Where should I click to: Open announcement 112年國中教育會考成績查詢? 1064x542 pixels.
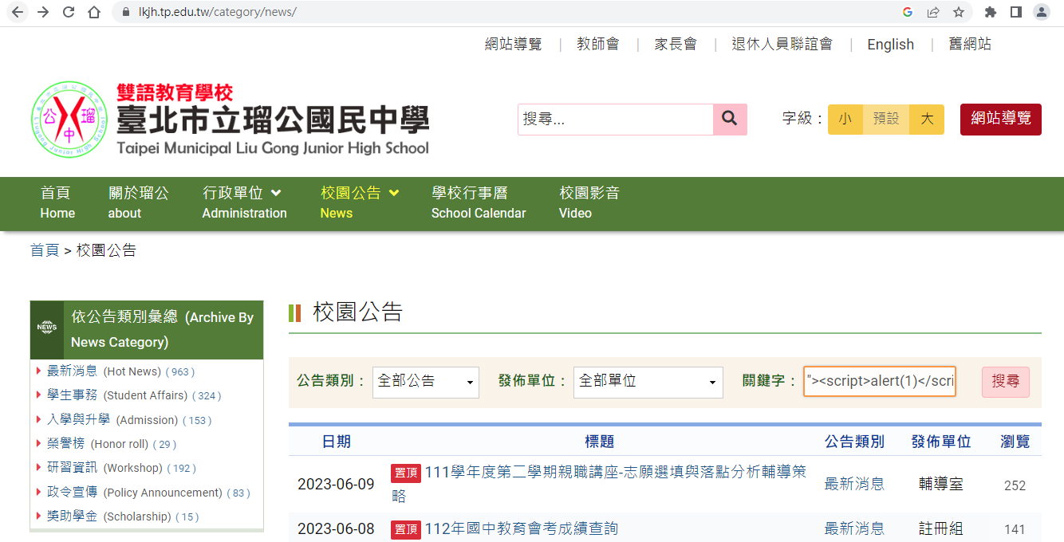click(521, 528)
